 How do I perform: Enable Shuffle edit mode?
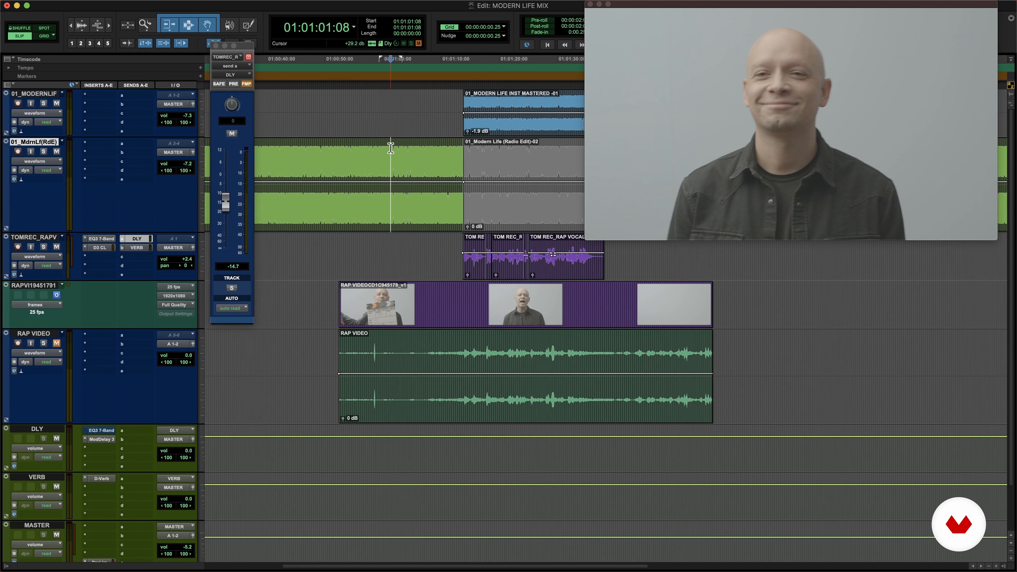pos(19,28)
